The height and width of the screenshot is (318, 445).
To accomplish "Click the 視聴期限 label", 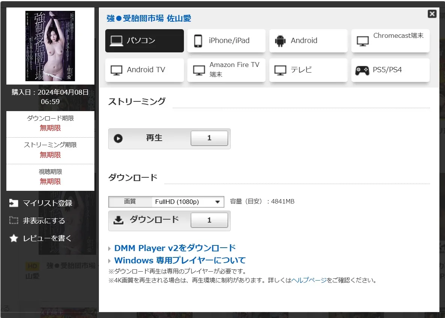I will point(50,172).
